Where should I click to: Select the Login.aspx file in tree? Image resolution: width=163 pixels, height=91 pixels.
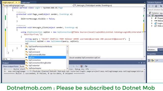[x=159, y=23]
